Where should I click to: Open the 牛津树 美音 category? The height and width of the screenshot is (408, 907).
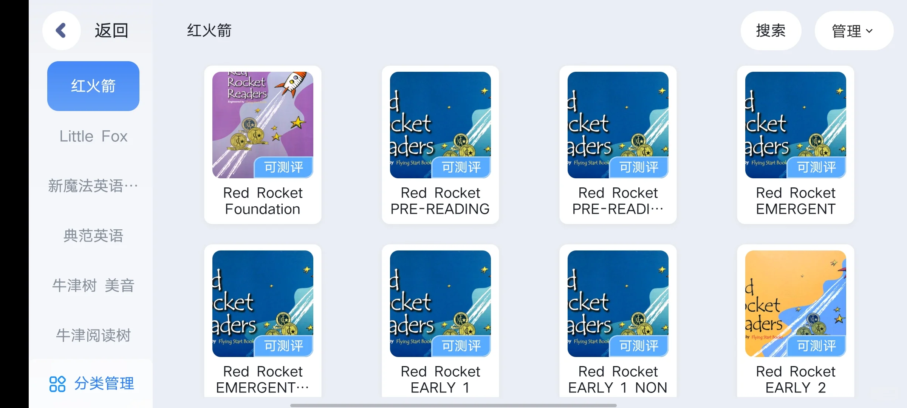[93, 286]
